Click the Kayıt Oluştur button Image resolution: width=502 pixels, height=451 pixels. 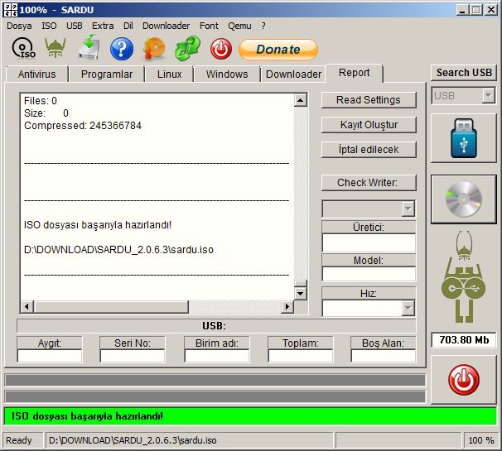click(369, 125)
